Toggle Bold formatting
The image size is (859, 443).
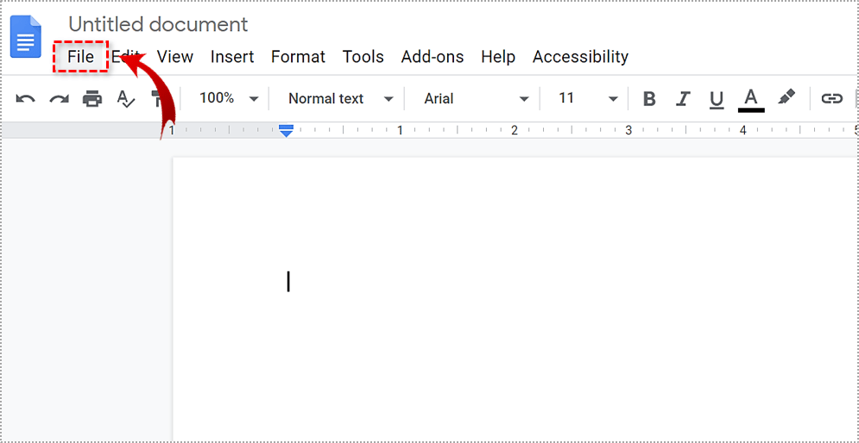click(x=649, y=99)
